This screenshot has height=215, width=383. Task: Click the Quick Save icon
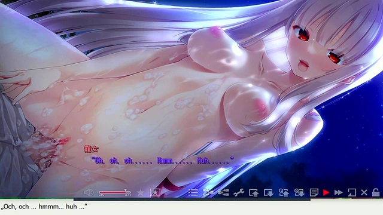pyautogui.click(x=284, y=192)
